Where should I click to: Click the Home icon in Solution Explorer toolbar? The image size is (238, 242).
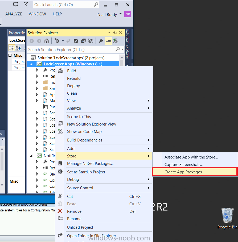coord(47,41)
